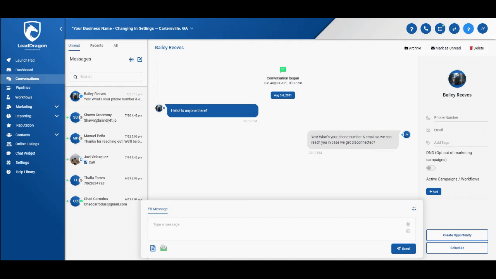496x279 pixels.
Task: Archive the Bailey Reeves conversation
Action: pos(412,48)
